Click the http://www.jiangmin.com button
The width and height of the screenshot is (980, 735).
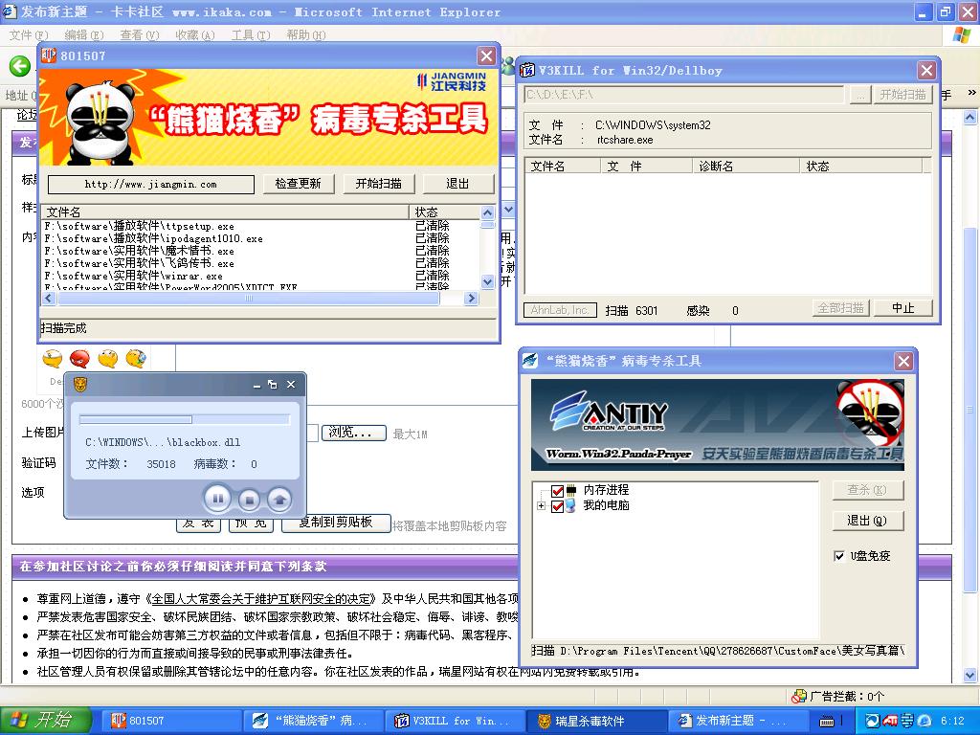150,185
